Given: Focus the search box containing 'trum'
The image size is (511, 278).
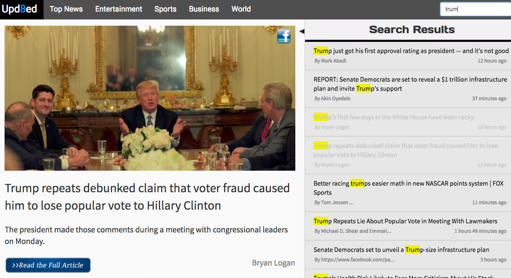Looking at the screenshot, I should pyautogui.click(x=475, y=9).
